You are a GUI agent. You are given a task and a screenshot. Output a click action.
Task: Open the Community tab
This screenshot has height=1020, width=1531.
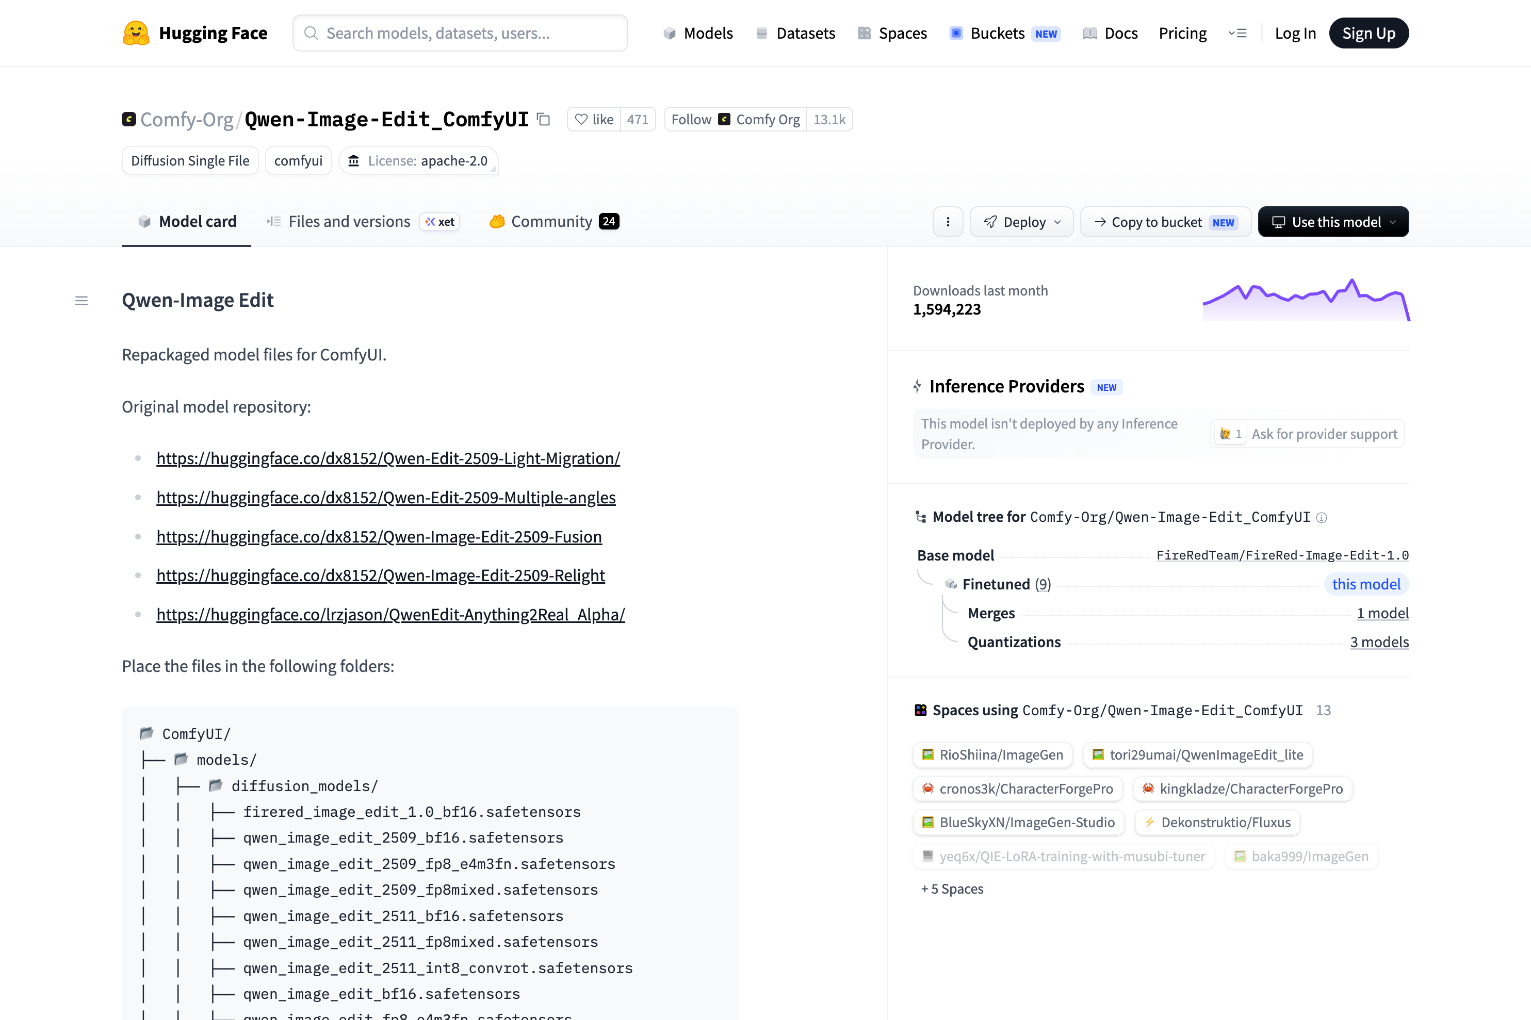tap(553, 222)
